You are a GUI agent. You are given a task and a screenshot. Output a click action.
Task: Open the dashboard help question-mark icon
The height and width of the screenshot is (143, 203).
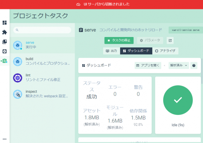194,65
